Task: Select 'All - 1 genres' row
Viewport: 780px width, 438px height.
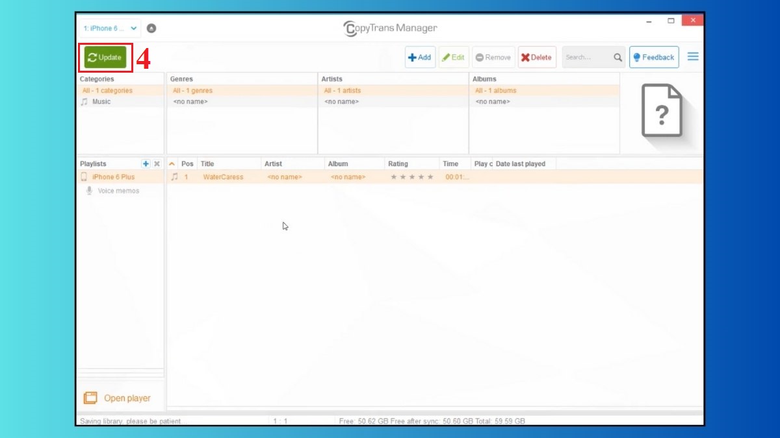Action: 242,91
